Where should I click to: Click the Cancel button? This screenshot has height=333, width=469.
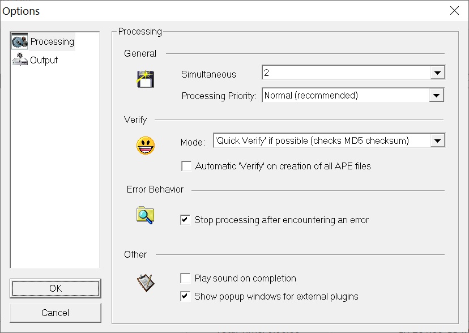point(56,313)
